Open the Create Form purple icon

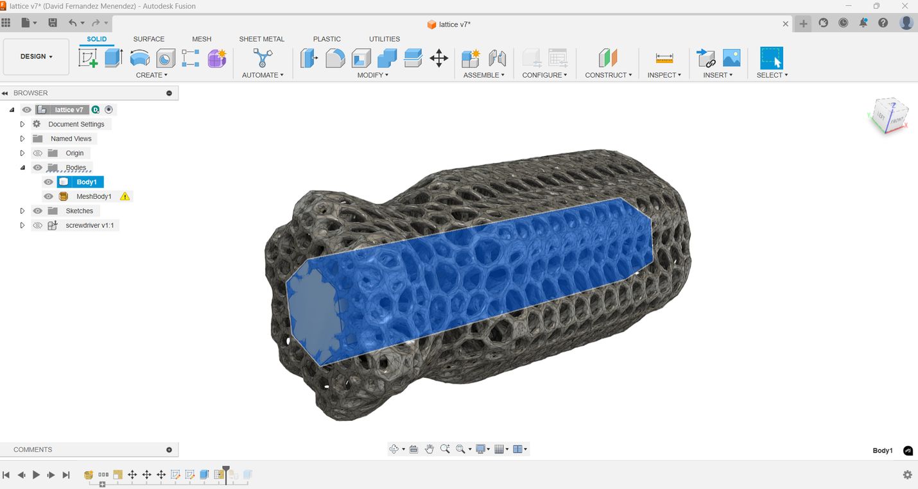click(x=217, y=58)
